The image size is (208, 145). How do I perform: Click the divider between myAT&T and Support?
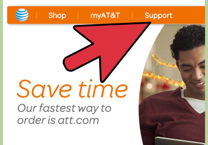click(132, 16)
